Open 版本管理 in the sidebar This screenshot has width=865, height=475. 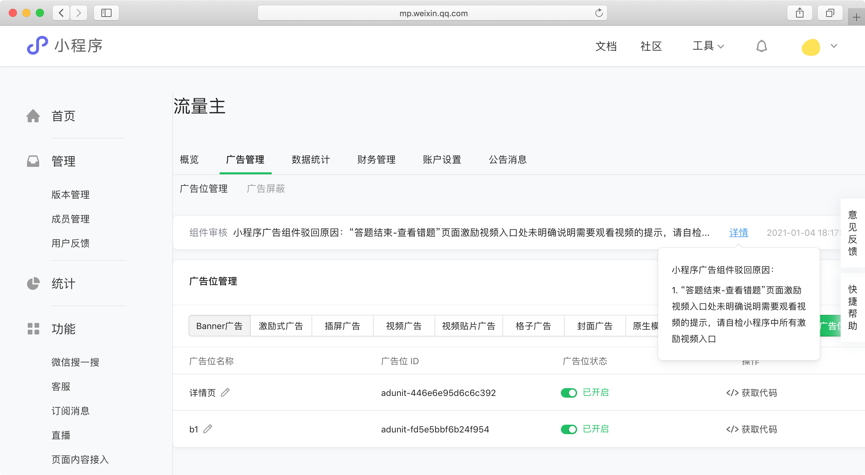coord(70,195)
